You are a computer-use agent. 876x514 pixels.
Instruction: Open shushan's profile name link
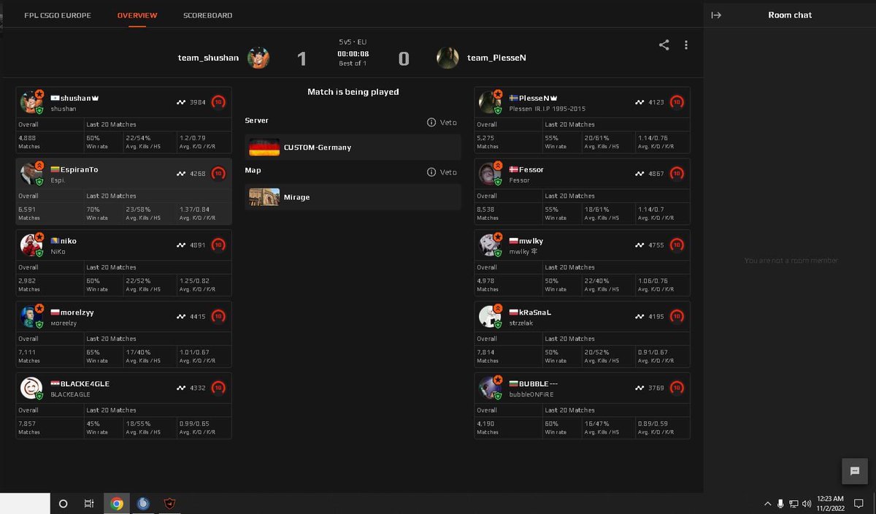[x=76, y=98]
